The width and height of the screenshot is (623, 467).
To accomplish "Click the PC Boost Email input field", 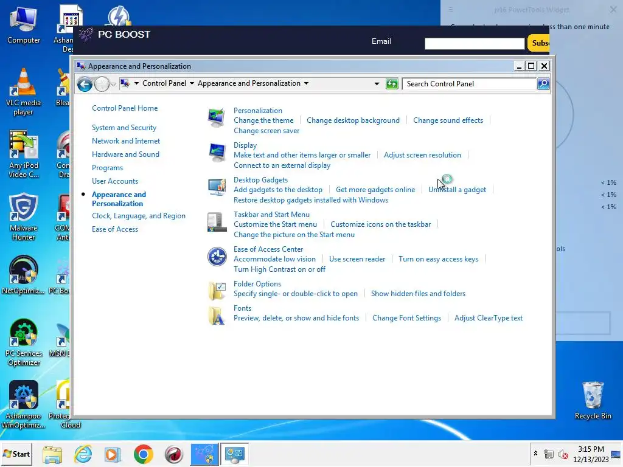I will point(475,43).
